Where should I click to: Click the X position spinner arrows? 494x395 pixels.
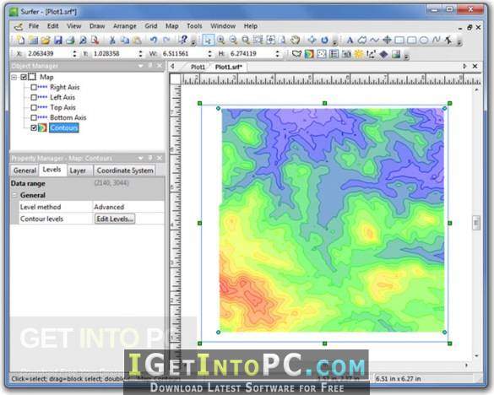point(74,54)
